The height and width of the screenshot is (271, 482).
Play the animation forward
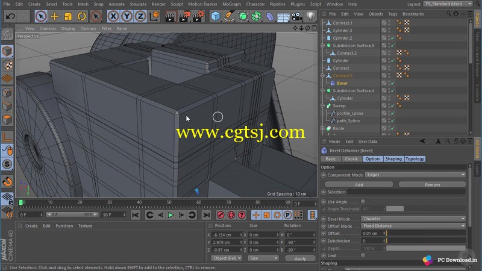coord(171,215)
